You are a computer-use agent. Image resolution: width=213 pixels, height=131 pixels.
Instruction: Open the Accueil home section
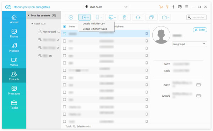[x=14, y=19]
